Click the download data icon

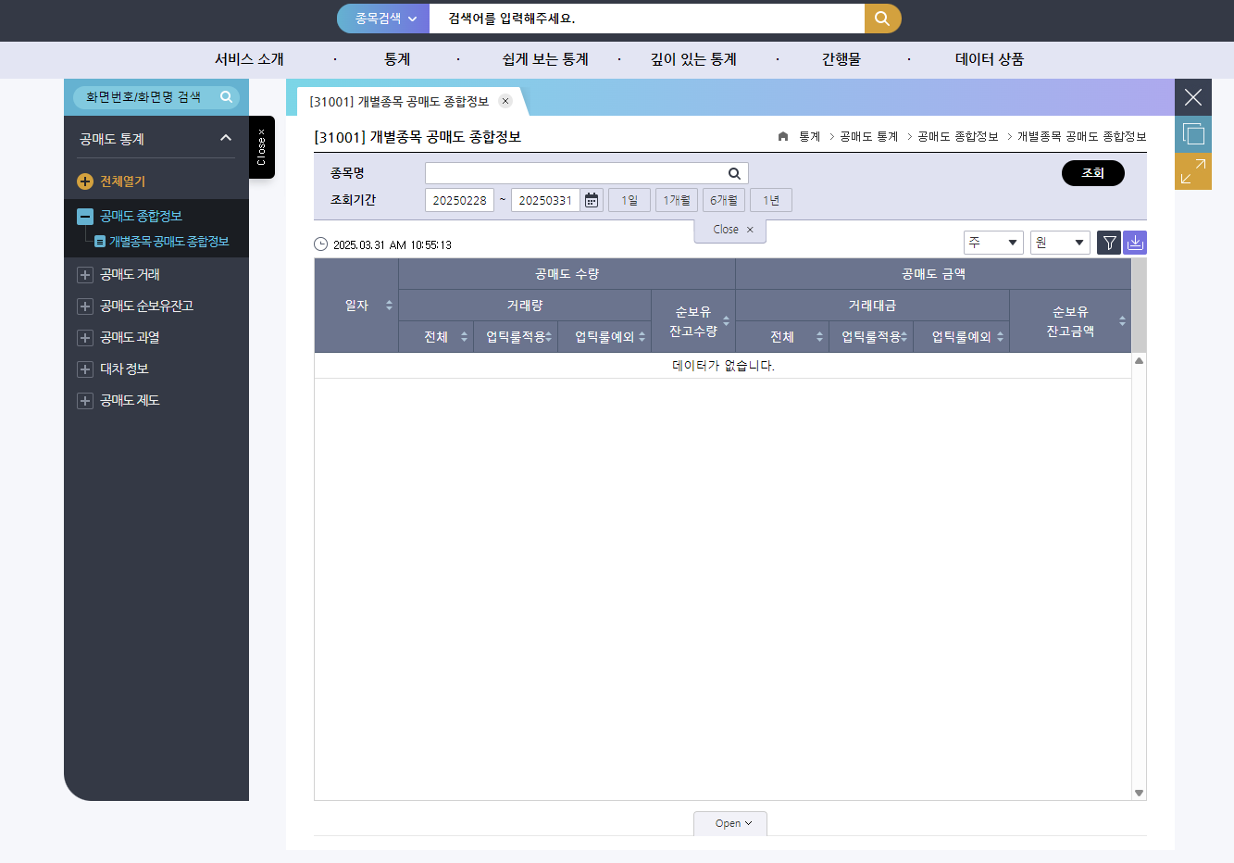[x=1135, y=243]
